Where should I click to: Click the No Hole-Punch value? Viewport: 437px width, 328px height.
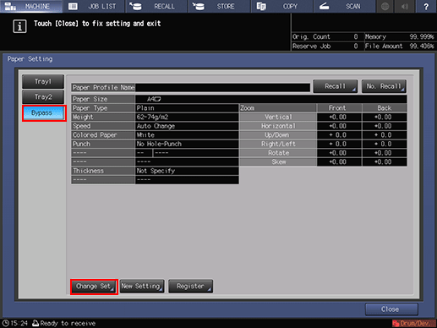(x=187, y=144)
